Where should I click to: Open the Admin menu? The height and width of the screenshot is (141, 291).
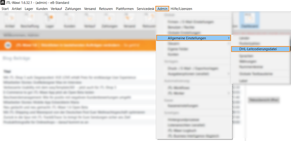point(162,9)
